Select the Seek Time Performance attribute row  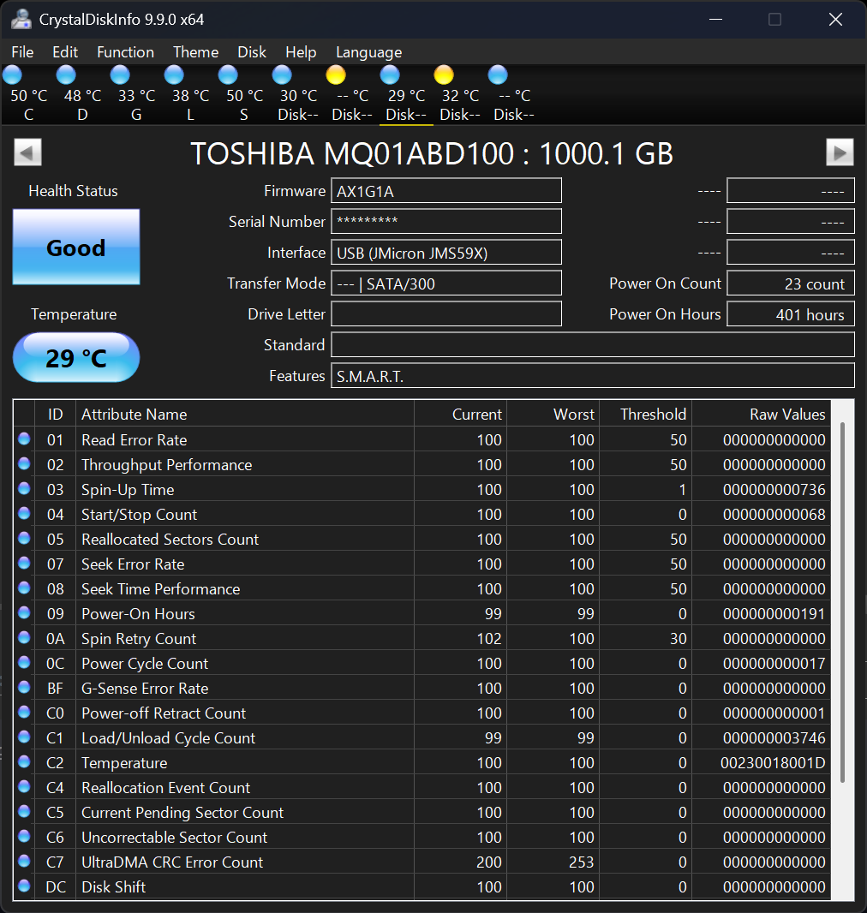(x=422, y=588)
